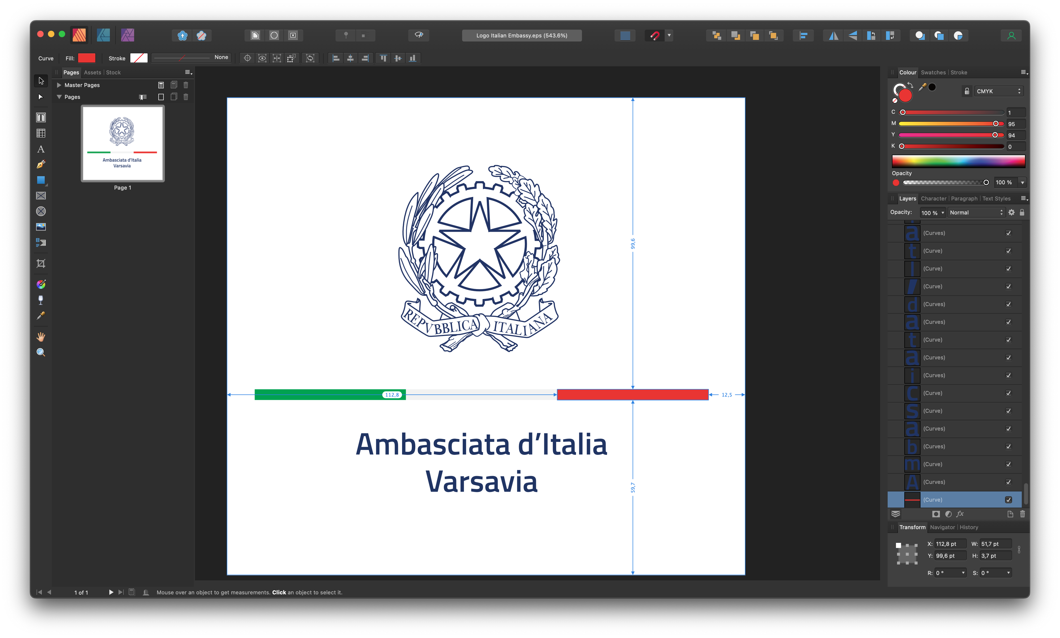The width and height of the screenshot is (1060, 638).
Task: Select the Pen tool
Action: click(x=41, y=165)
